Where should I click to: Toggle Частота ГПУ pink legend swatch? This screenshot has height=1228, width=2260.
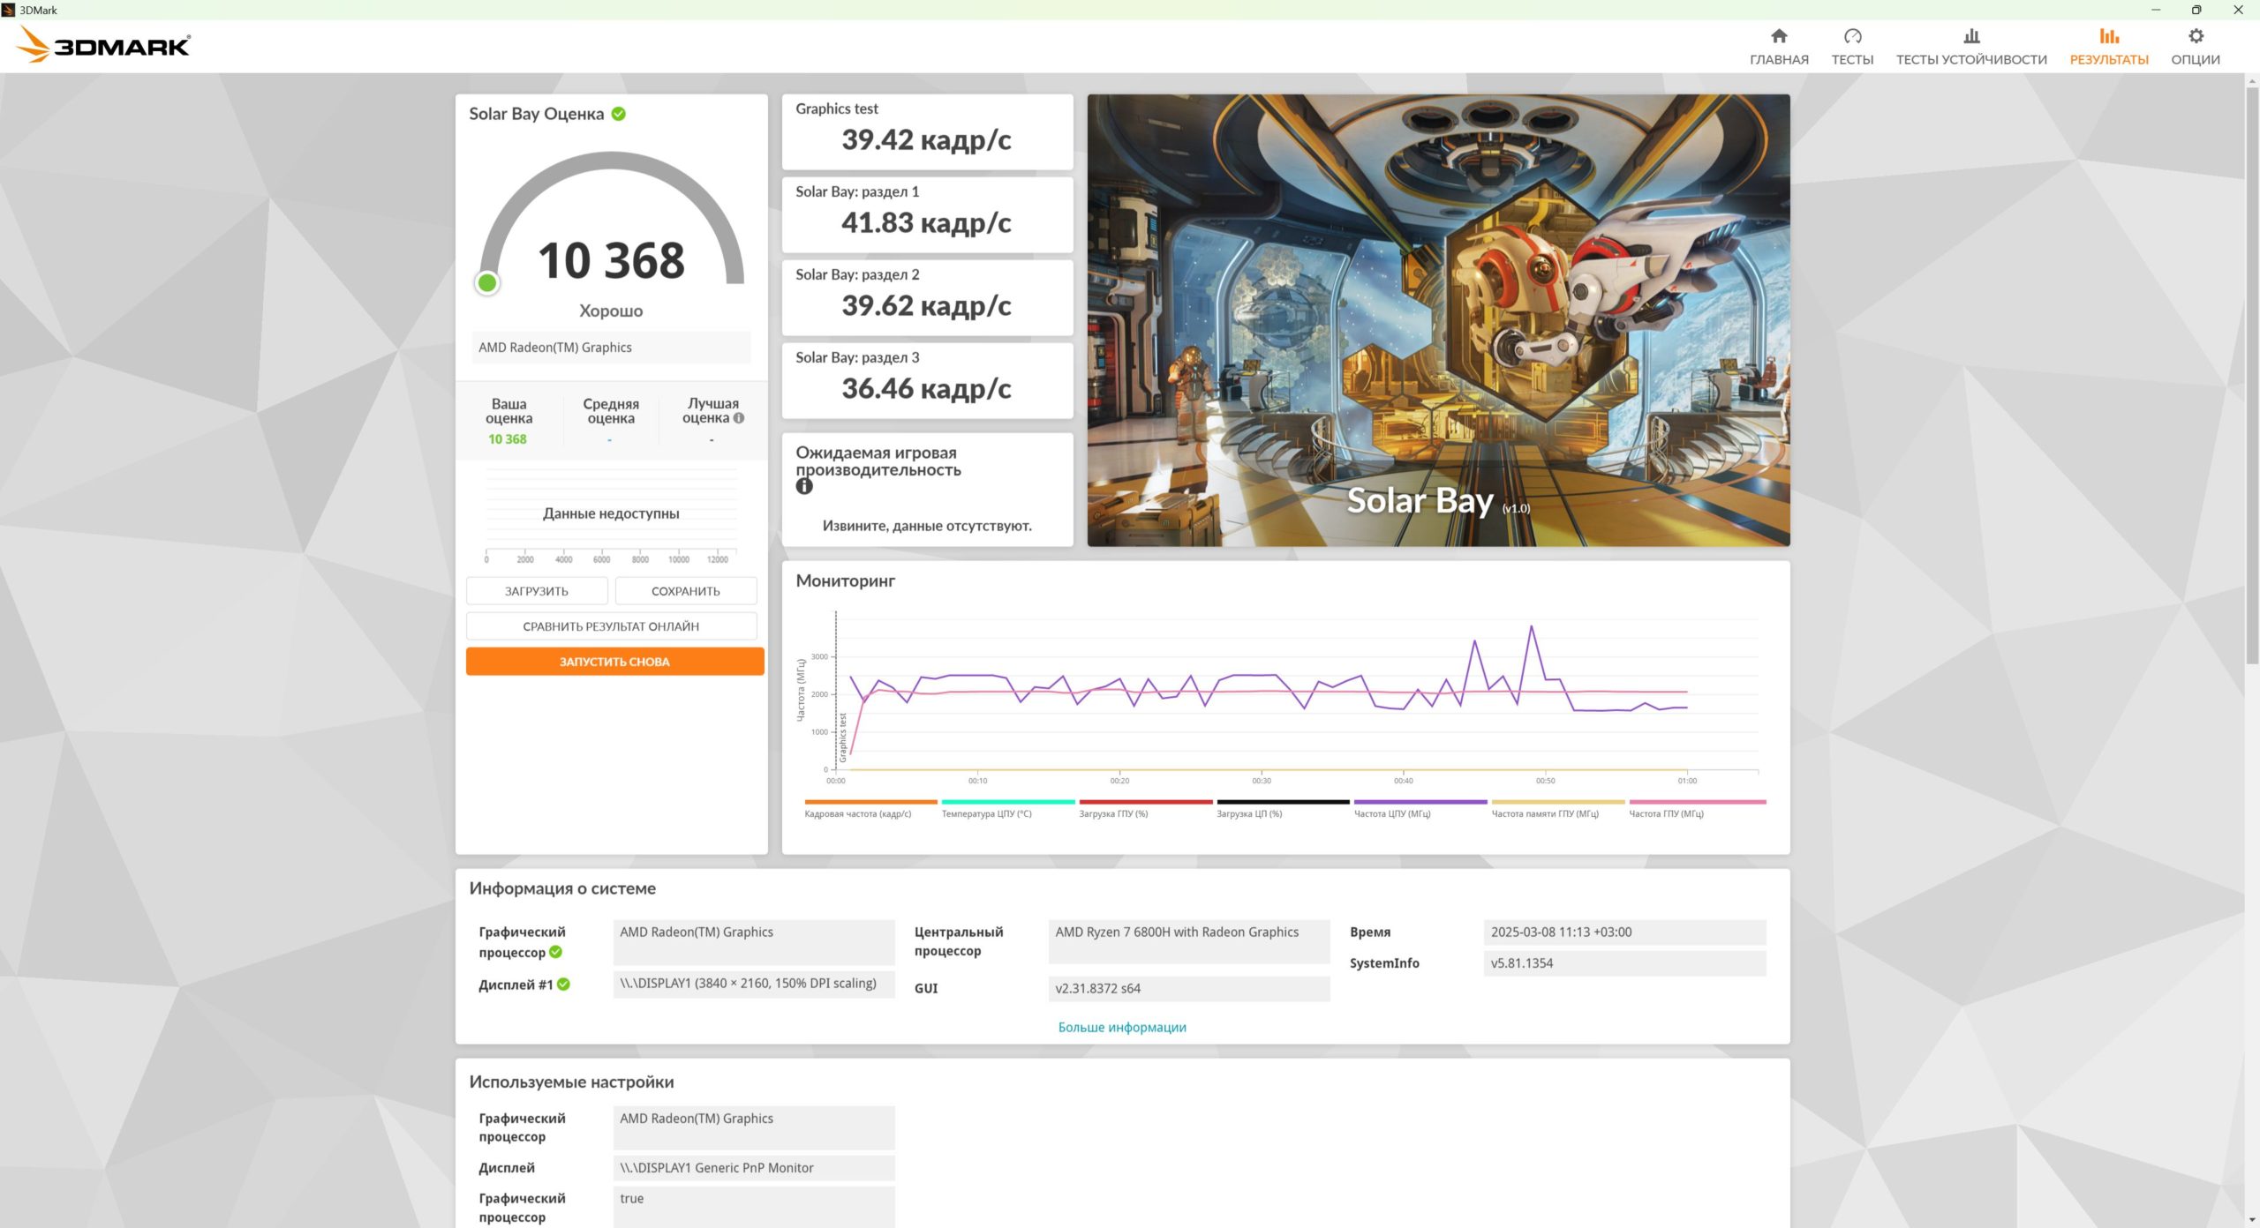pyautogui.click(x=1697, y=802)
